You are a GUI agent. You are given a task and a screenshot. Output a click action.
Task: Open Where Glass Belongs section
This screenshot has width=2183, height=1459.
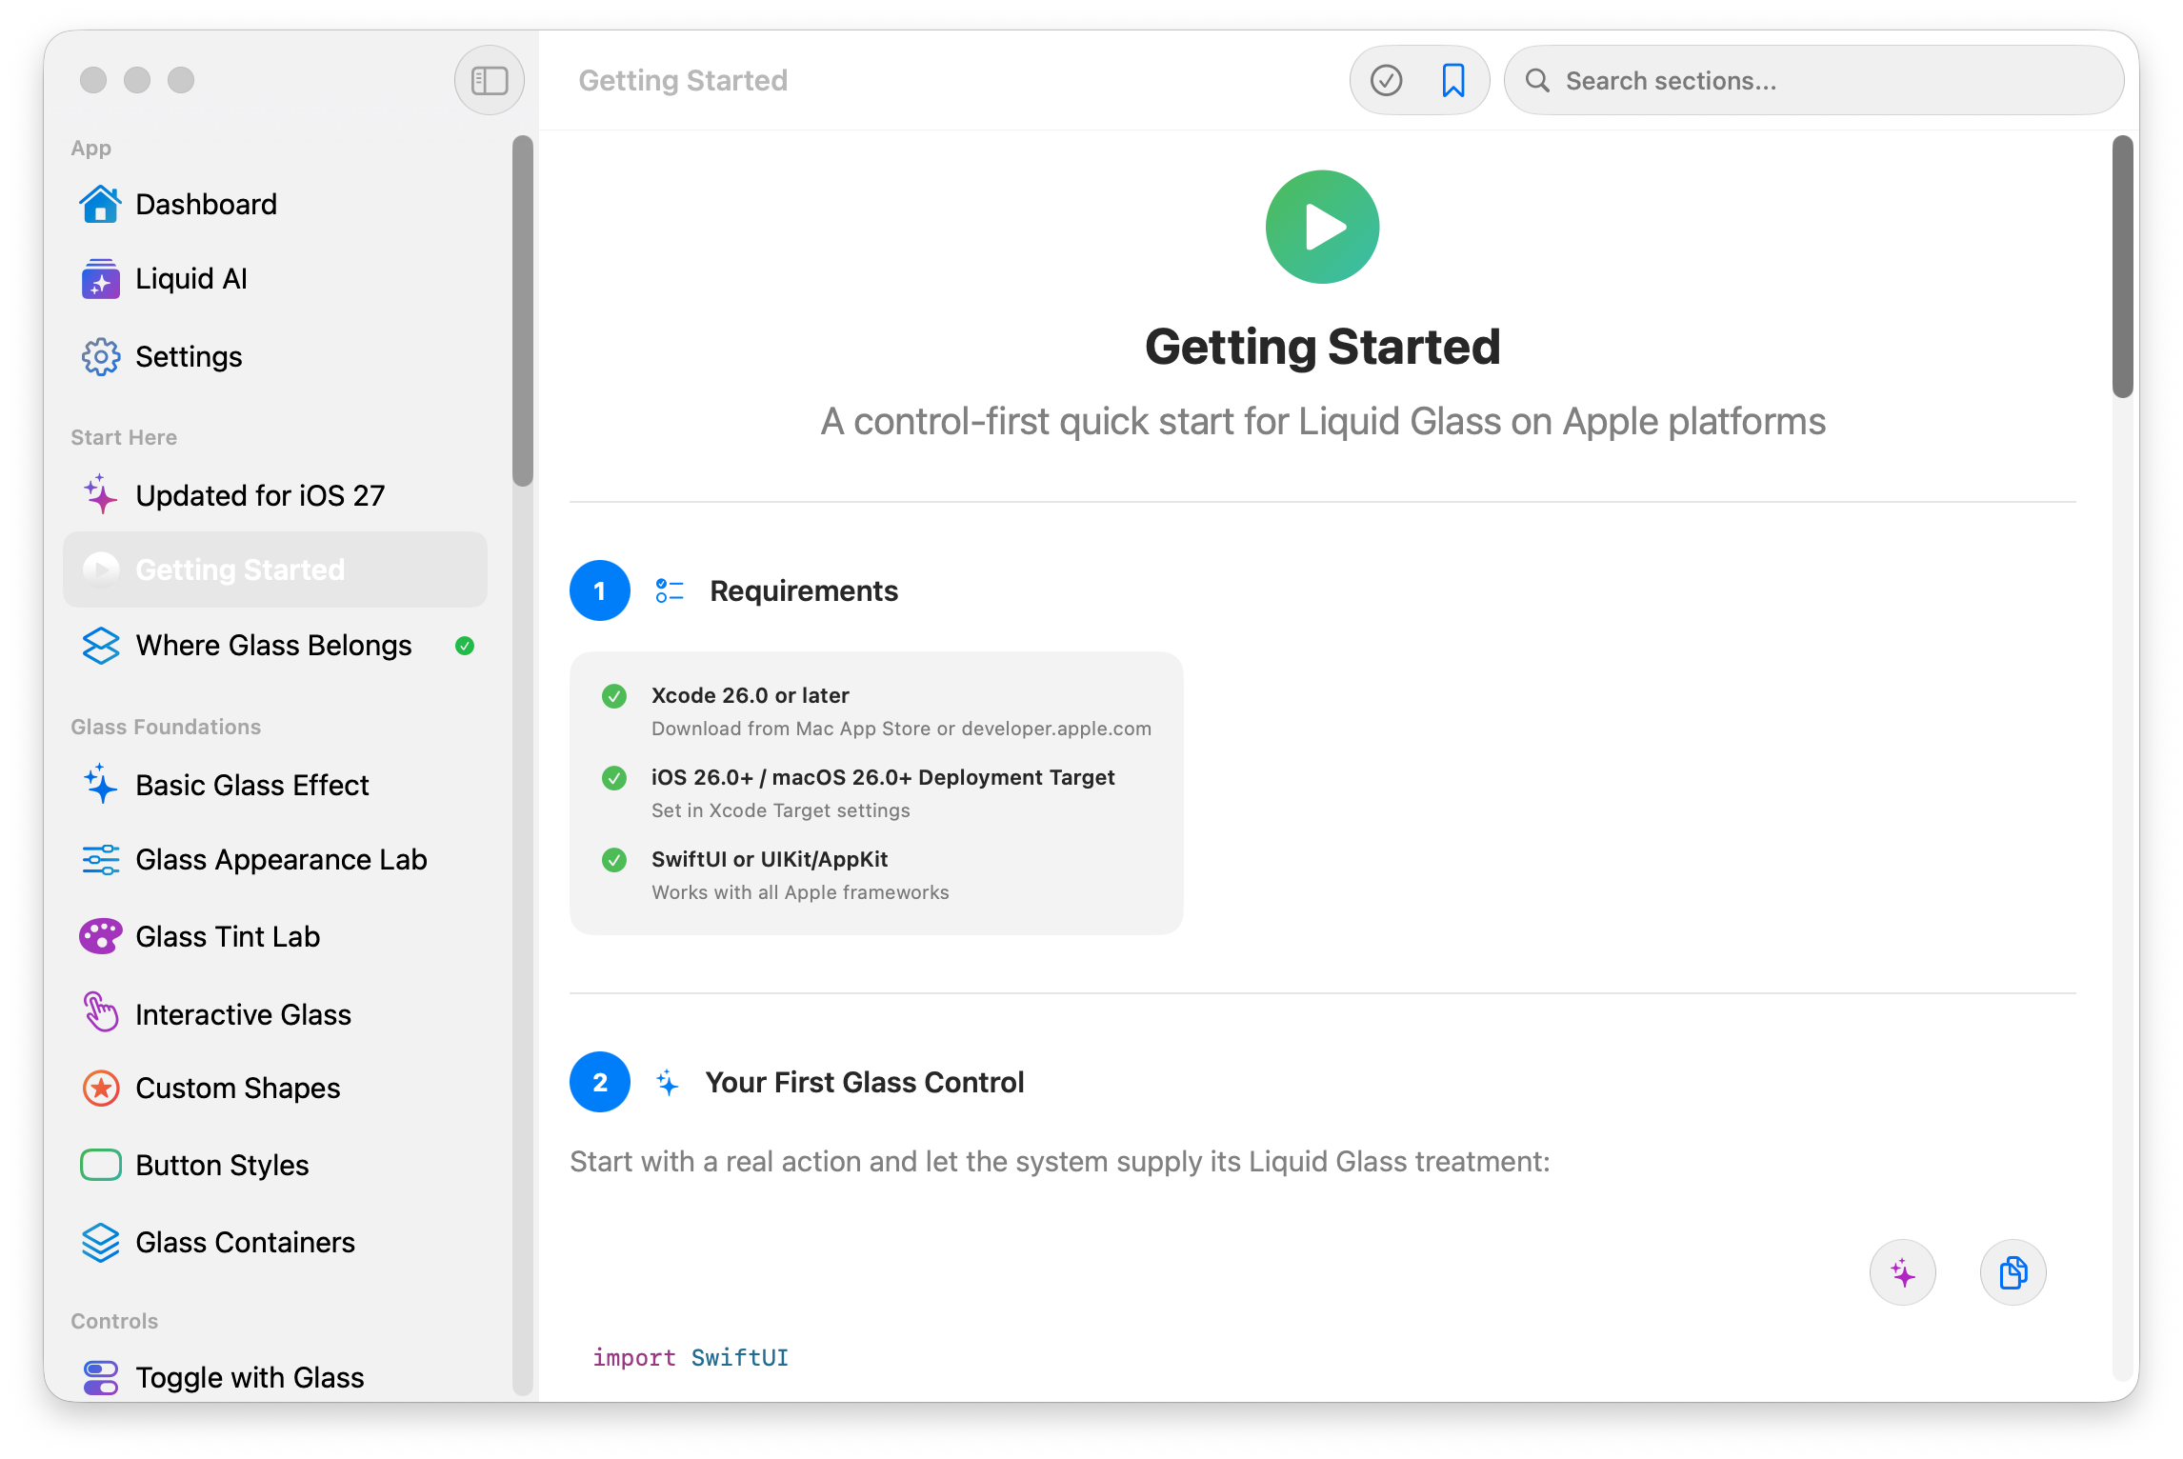[275, 646]
